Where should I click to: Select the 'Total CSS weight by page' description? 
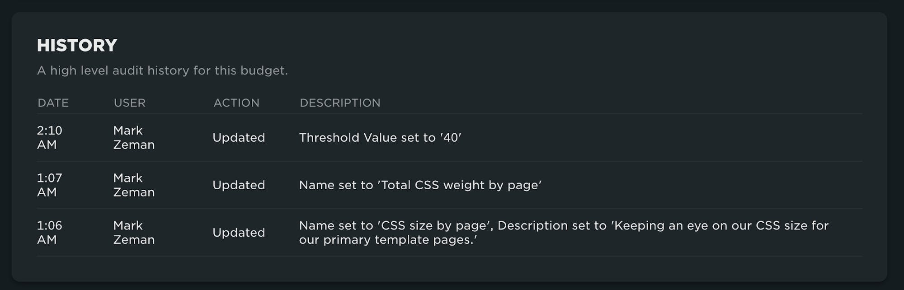click(459, 185)
